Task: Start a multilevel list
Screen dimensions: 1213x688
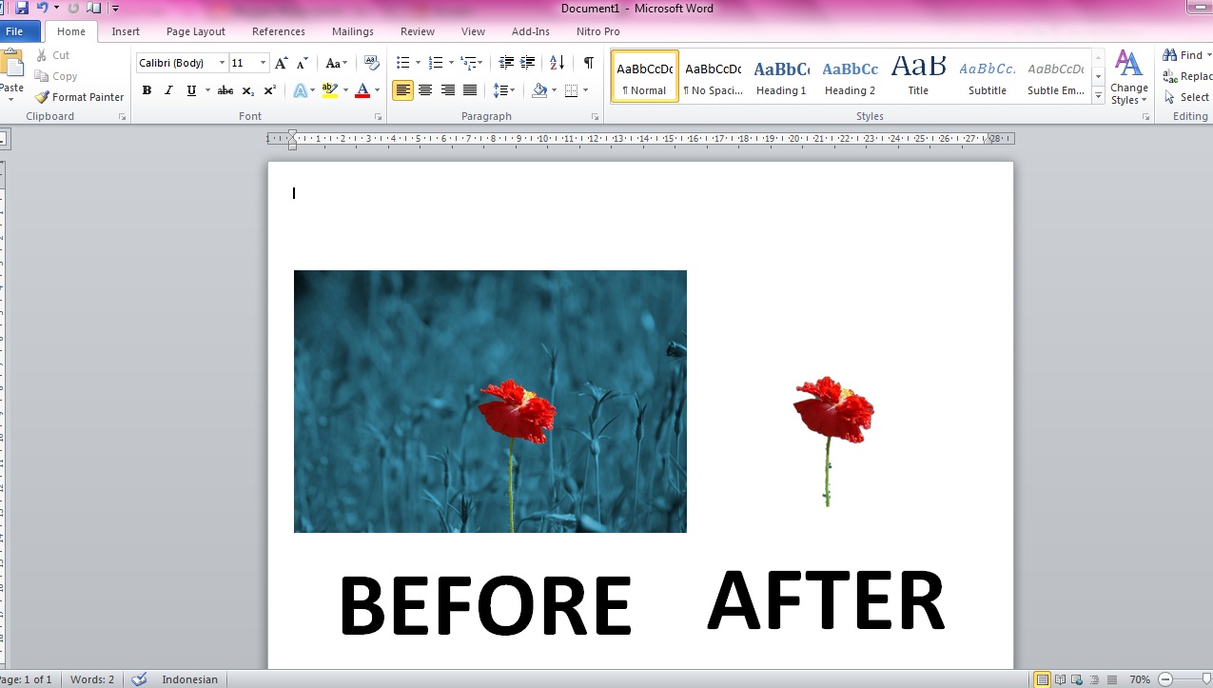Action: pyautogui.click(x=467, y=63)
